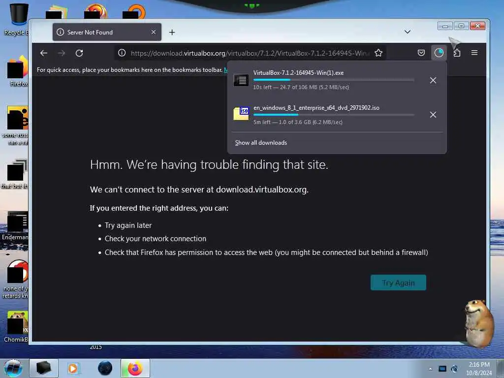Open the Windows Start orb
504x378 pixels.
[13, 368]
